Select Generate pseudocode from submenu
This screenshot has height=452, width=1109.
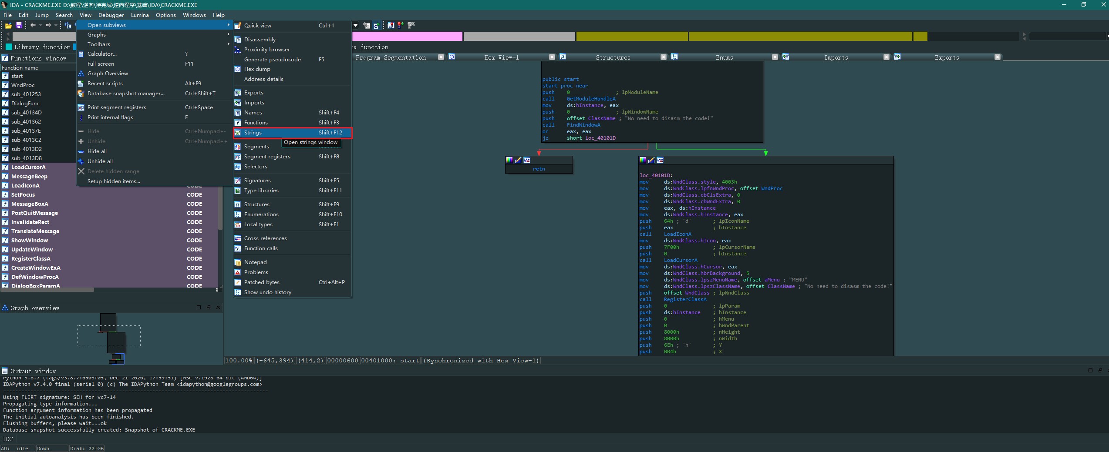click(272, 60)
